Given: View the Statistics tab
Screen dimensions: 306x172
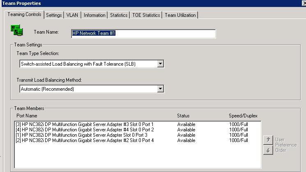Looking at the screenshot, I should (119, 15).
